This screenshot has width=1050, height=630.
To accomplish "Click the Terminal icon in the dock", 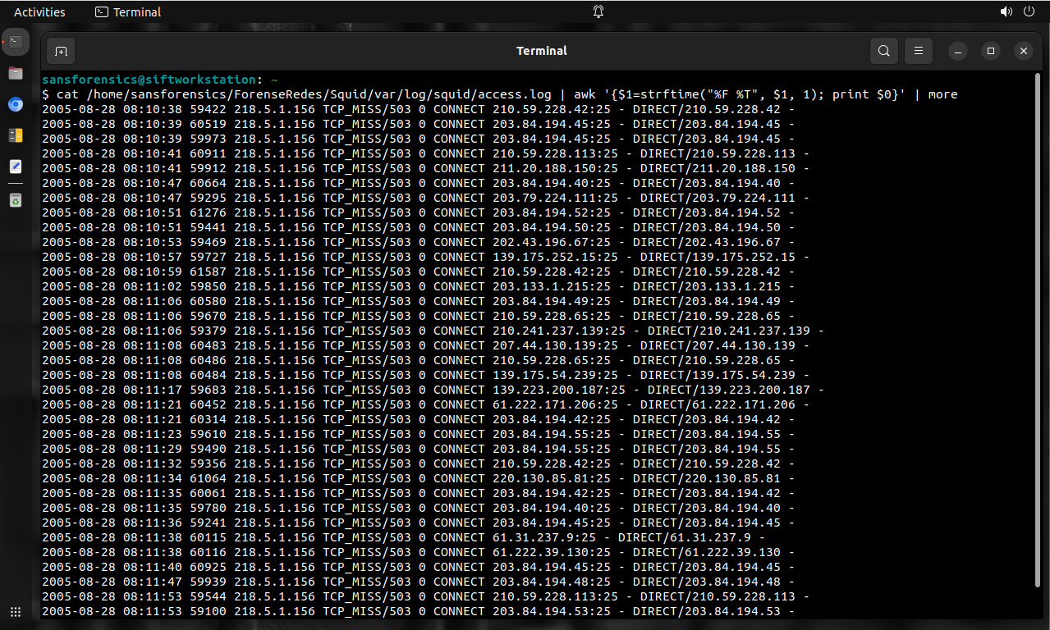I will click(16, 41).
